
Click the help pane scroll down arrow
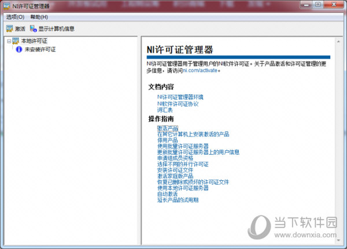point(338,240)
